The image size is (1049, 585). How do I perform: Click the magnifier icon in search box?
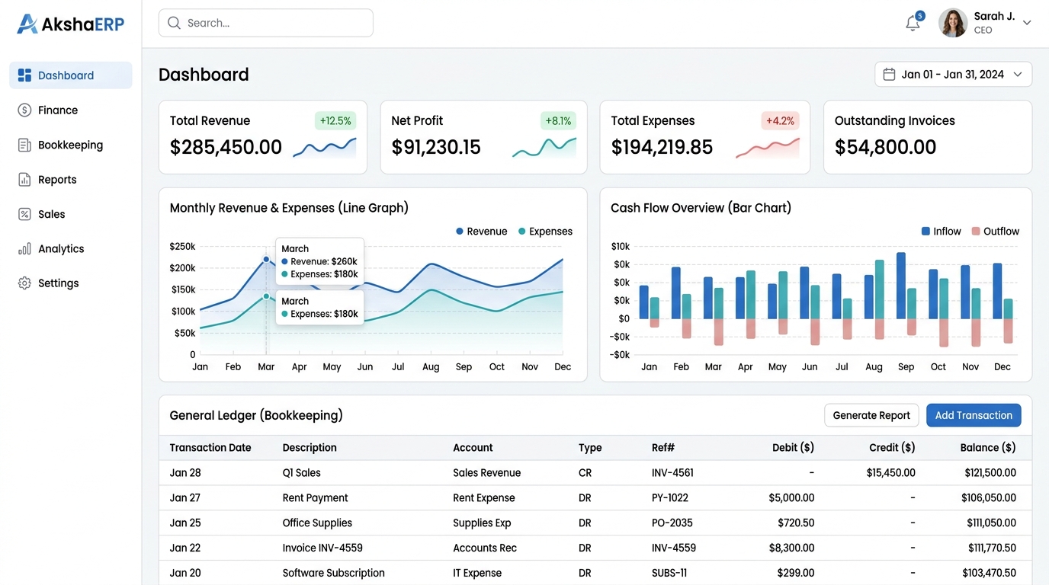[x=174, y=23]
